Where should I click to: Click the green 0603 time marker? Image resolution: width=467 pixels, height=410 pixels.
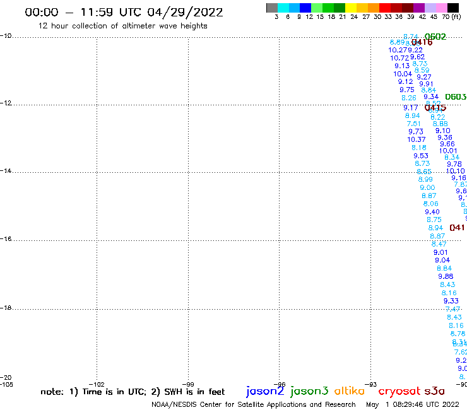click(456, 97)
